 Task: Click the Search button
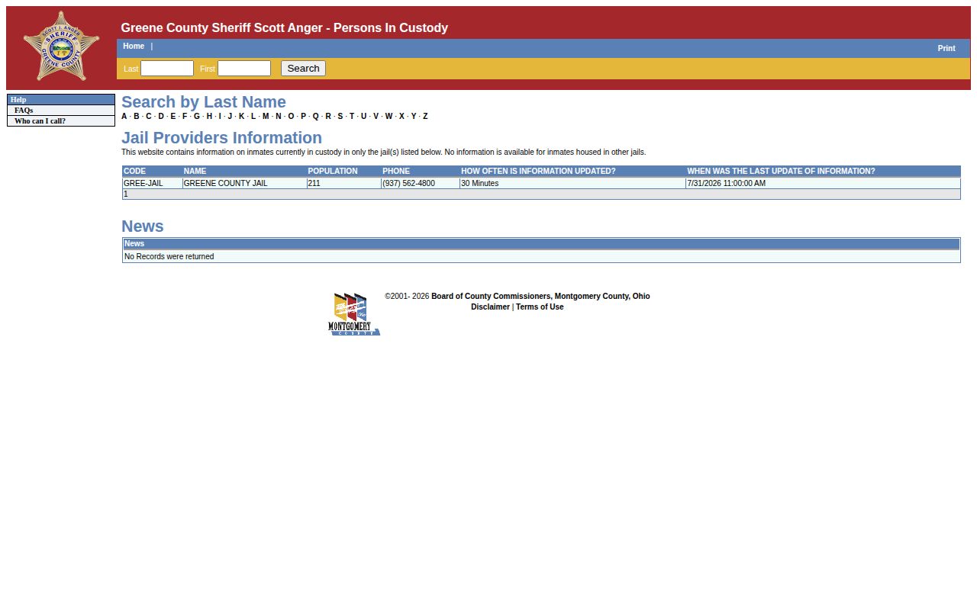point(303,69)
